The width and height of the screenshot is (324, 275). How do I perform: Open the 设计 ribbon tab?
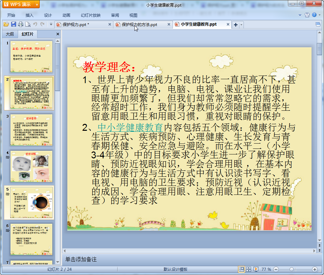click(48, 15)
